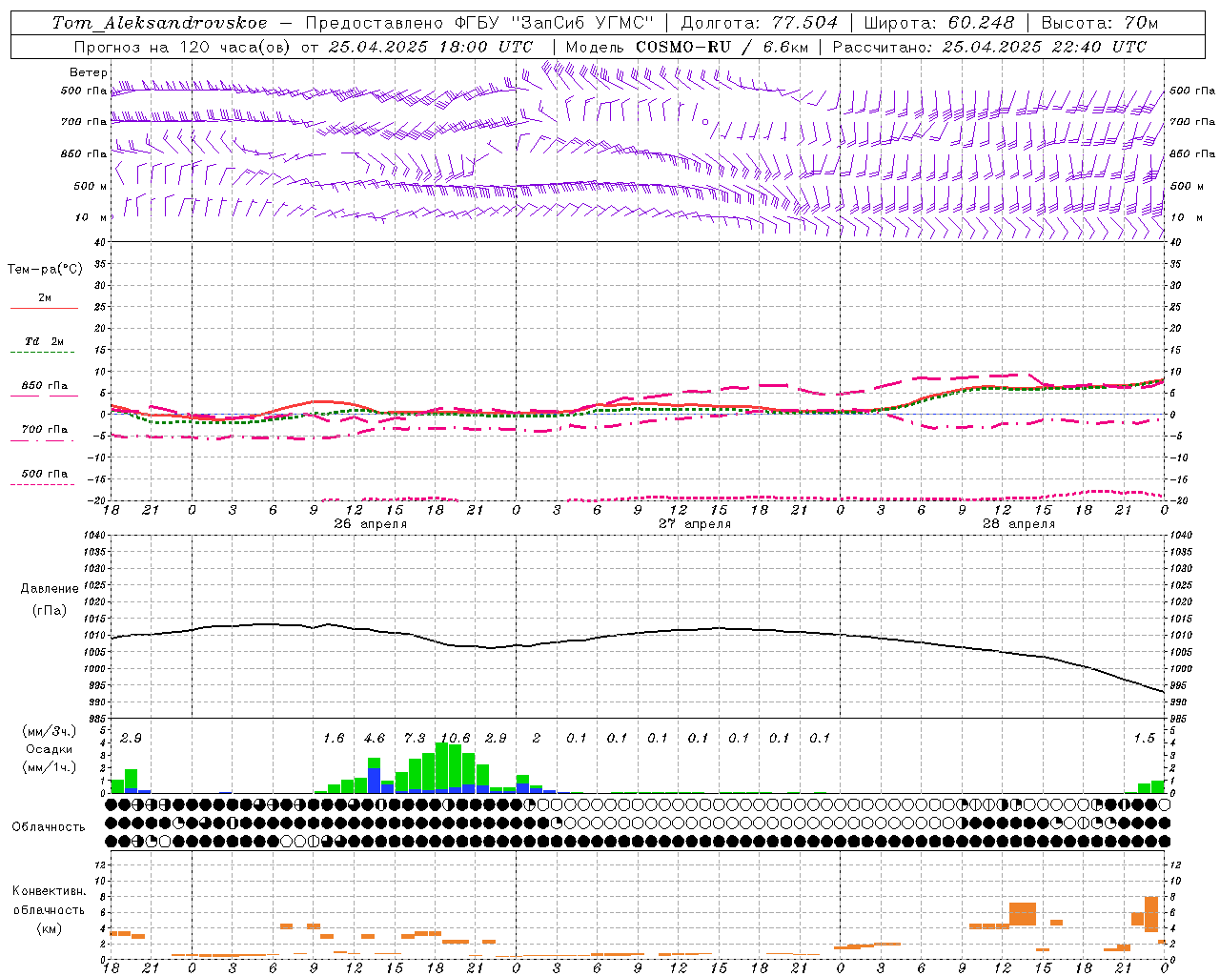Click the station title Tom_Aleksandrovskoe

160,23
